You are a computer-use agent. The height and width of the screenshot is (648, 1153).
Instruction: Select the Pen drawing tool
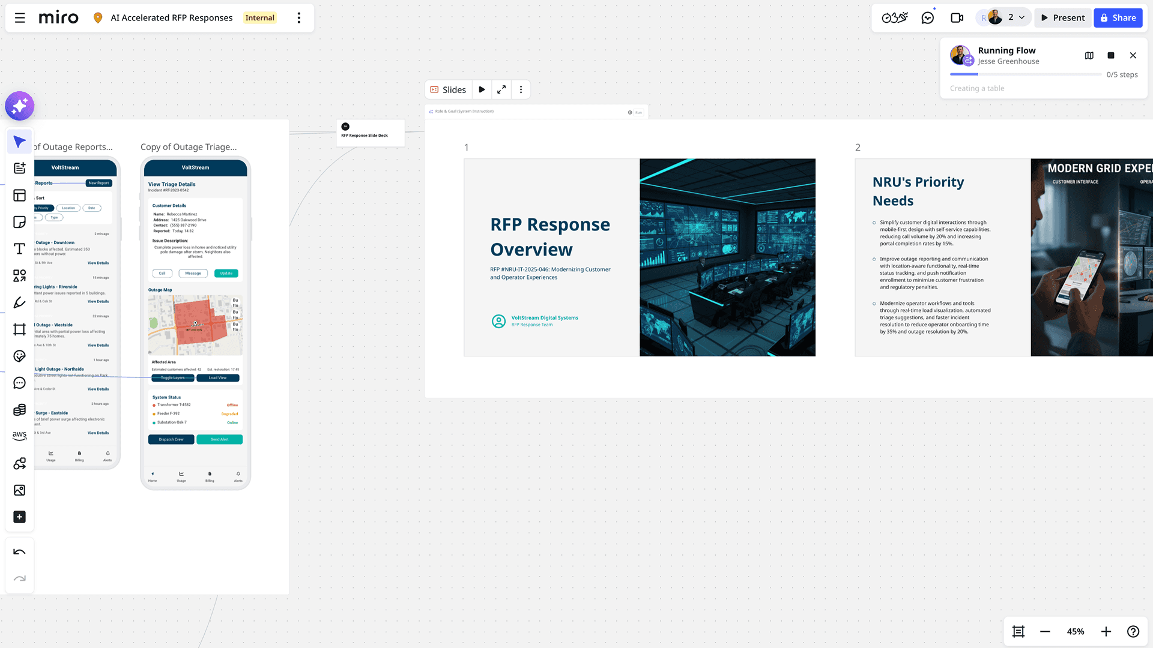click(x=20, y=302)
